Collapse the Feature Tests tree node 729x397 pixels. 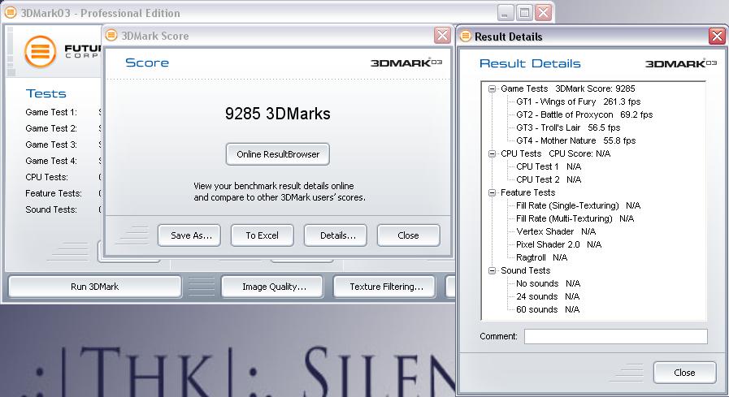pos(492,192)
